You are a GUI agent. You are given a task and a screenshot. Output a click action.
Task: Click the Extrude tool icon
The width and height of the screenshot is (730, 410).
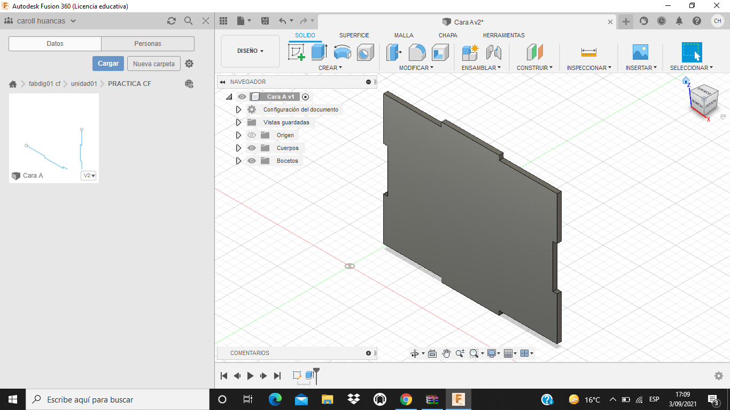click(x=319, y=52)
